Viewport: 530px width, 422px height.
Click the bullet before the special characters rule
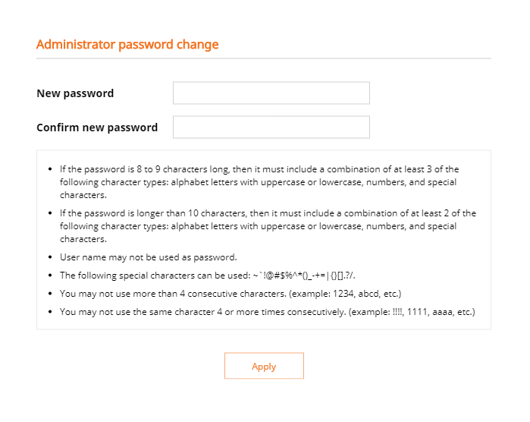[50, 276]
